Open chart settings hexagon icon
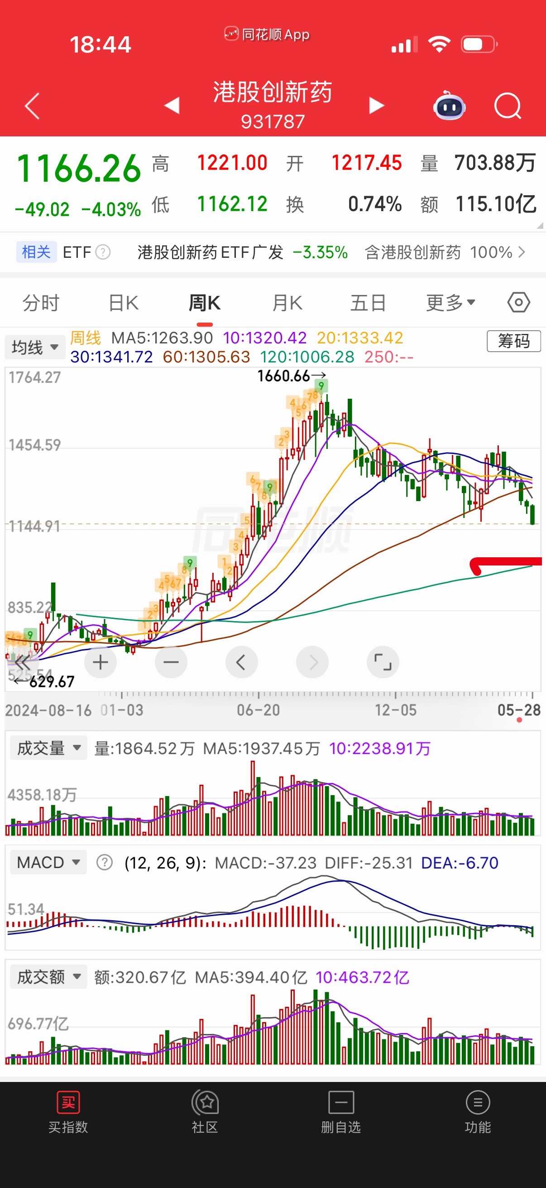Image resolution: width=546 pixels, height=1188 pixels. coord(519,303)
